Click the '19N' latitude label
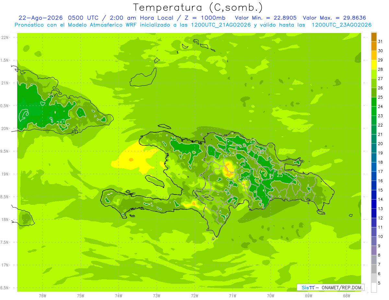 [x=5, y=174]
